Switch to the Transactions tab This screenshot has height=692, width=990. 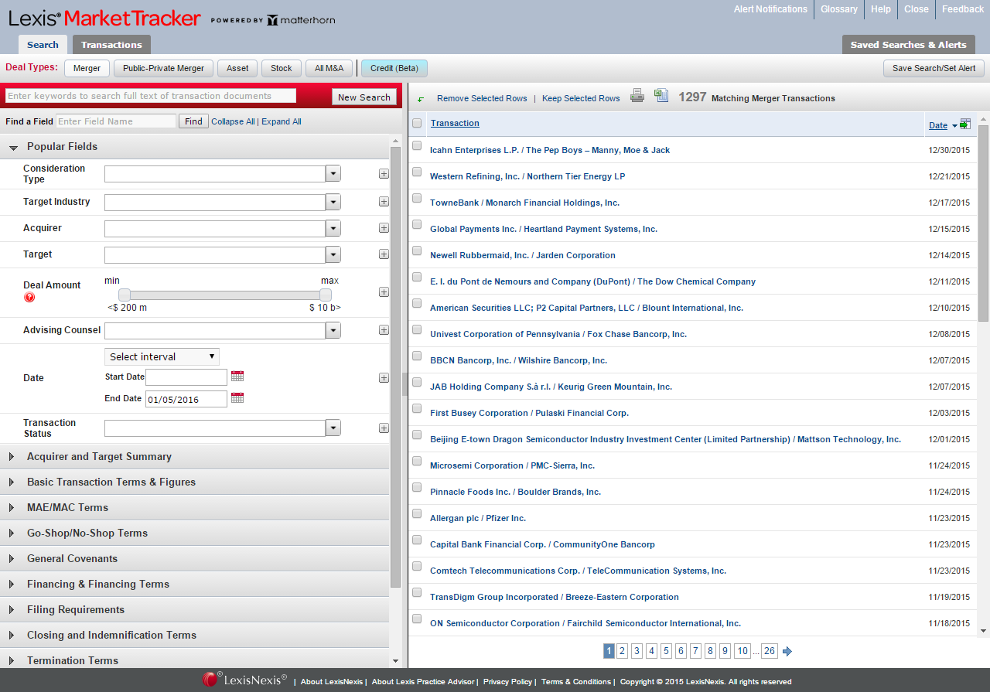[111, 45]
